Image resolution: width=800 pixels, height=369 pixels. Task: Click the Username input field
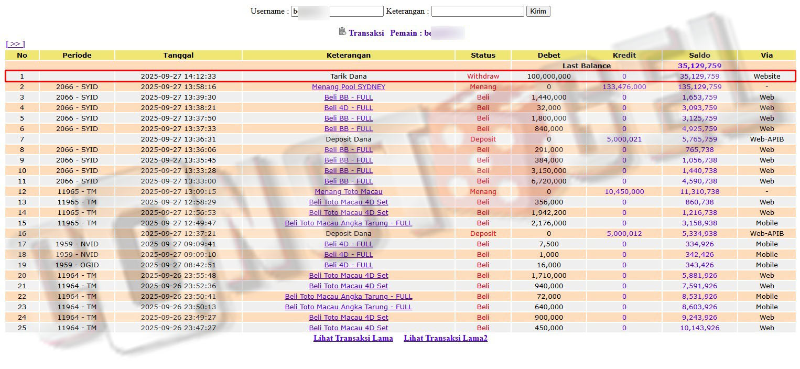click(337, 11)
